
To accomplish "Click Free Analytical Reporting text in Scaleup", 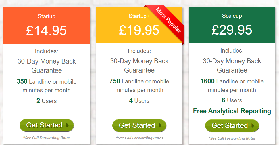I will 232,111.
